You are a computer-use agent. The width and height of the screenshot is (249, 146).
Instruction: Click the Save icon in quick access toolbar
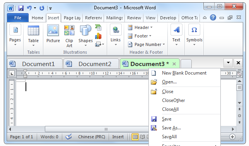[x=21, y=8]
